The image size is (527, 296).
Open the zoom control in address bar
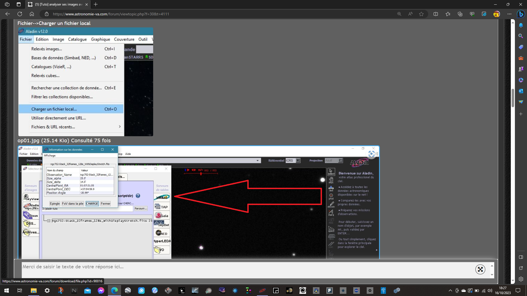click(x=399, y=14)
